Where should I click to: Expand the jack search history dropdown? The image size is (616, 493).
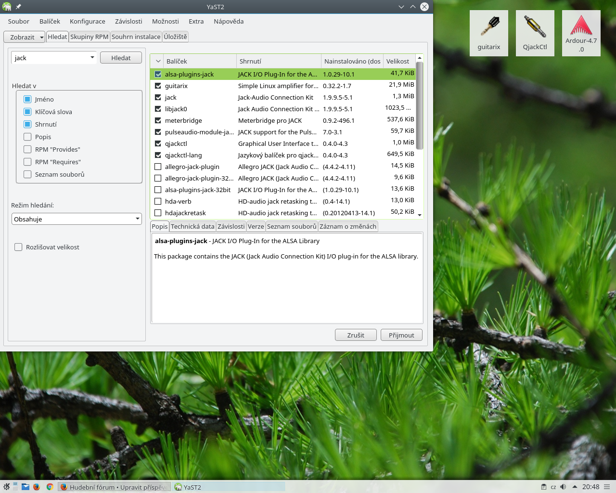coord(92,58)
